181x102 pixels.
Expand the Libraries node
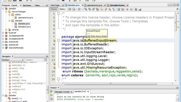(6, 30)
